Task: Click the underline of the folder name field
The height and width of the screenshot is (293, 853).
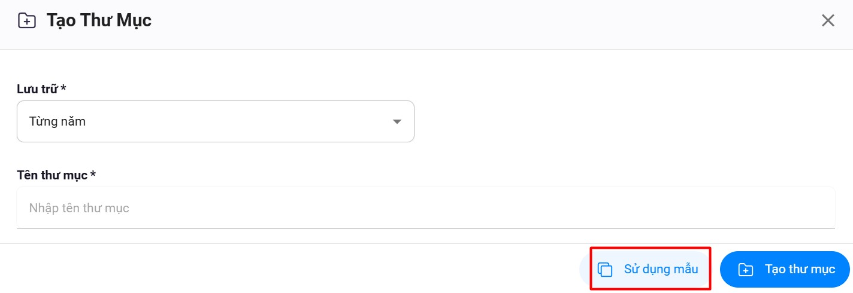Action: (x=425, y=227)
